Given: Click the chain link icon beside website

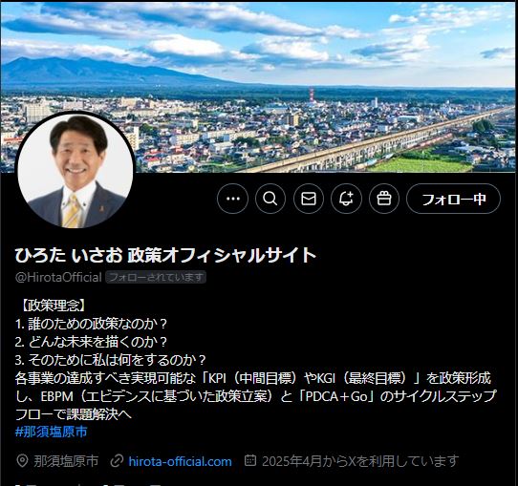Looking at the screenshot, I should click(x=117, y=461).
